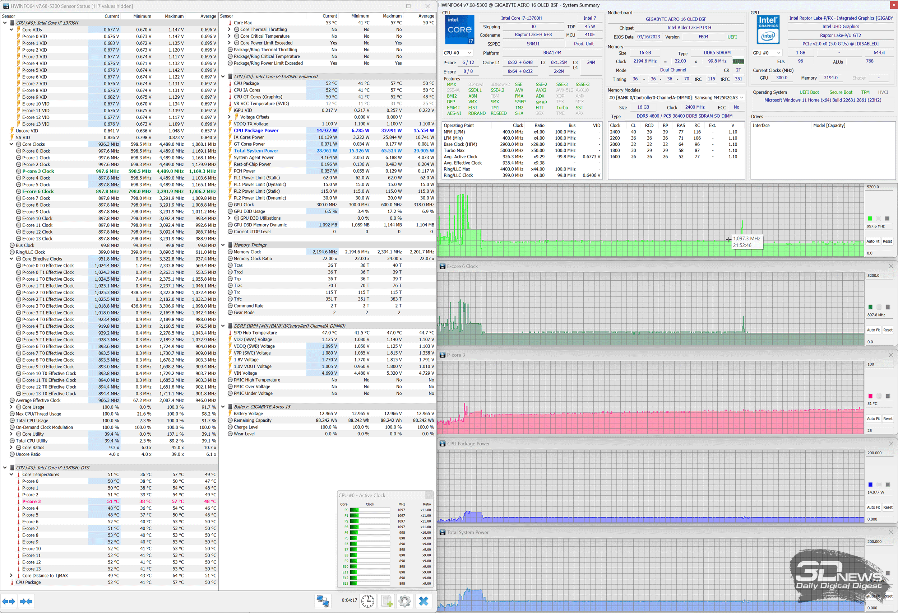Click the HWiNFO icon in E-core 6 Clock title
The image size is (898, 613).
coord(443,266)
